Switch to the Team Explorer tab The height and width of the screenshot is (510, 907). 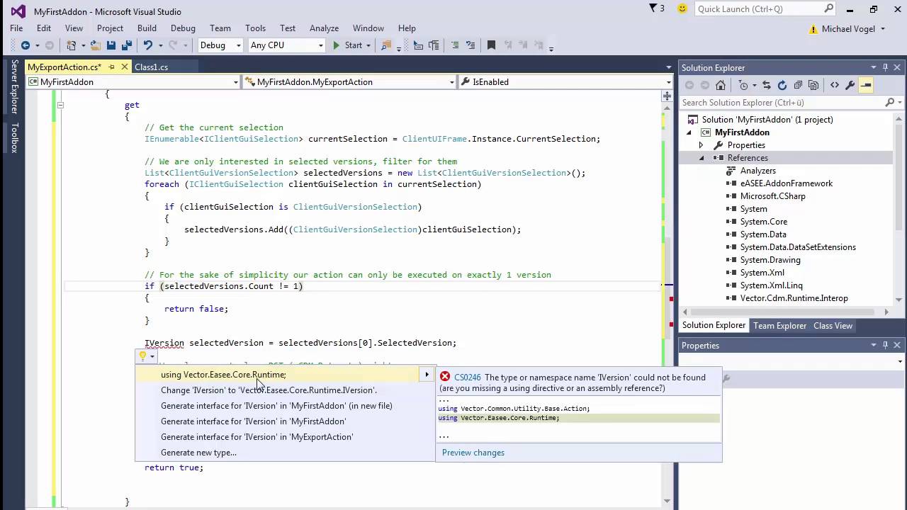[779, 326]
